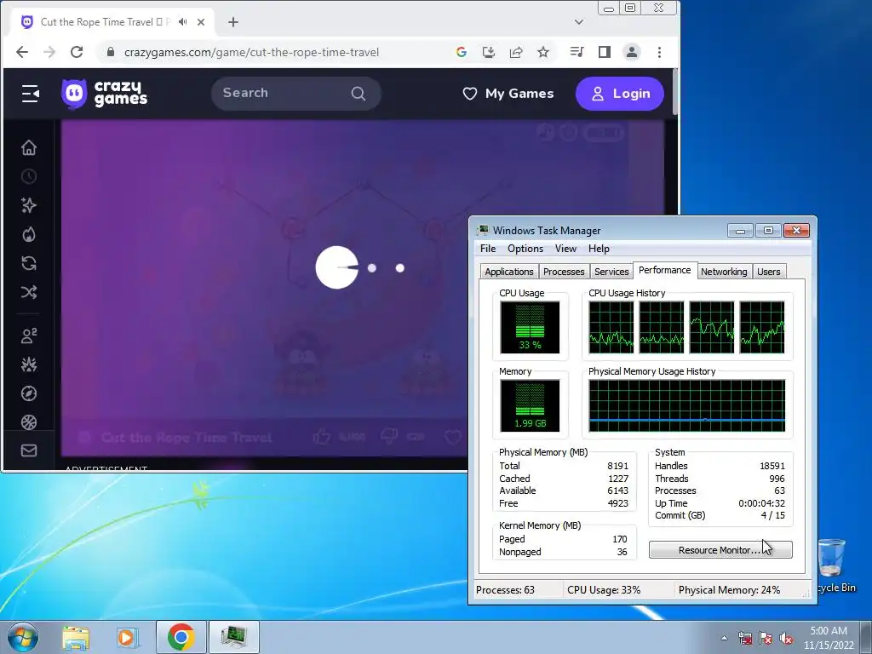Image resolution: width=872 pixels, height=654 pixels.
Task: Switch to the Applications tab
Action: (509, 272)
